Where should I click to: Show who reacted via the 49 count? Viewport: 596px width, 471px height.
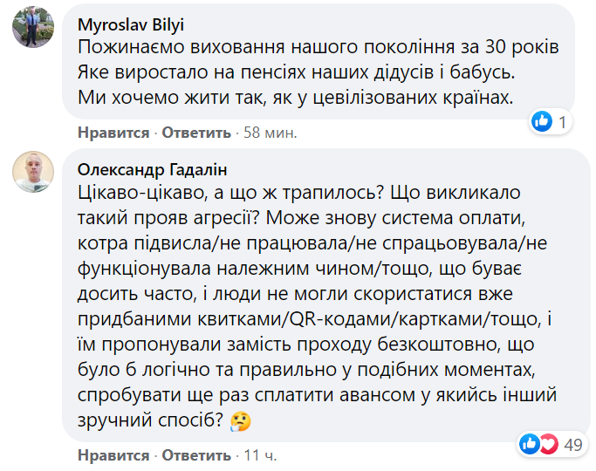click(573, 445)
